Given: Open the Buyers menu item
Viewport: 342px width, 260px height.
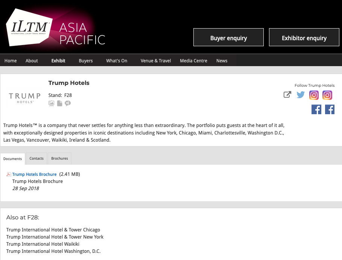Looking at the screenshot, I should [x=86, y=61].
